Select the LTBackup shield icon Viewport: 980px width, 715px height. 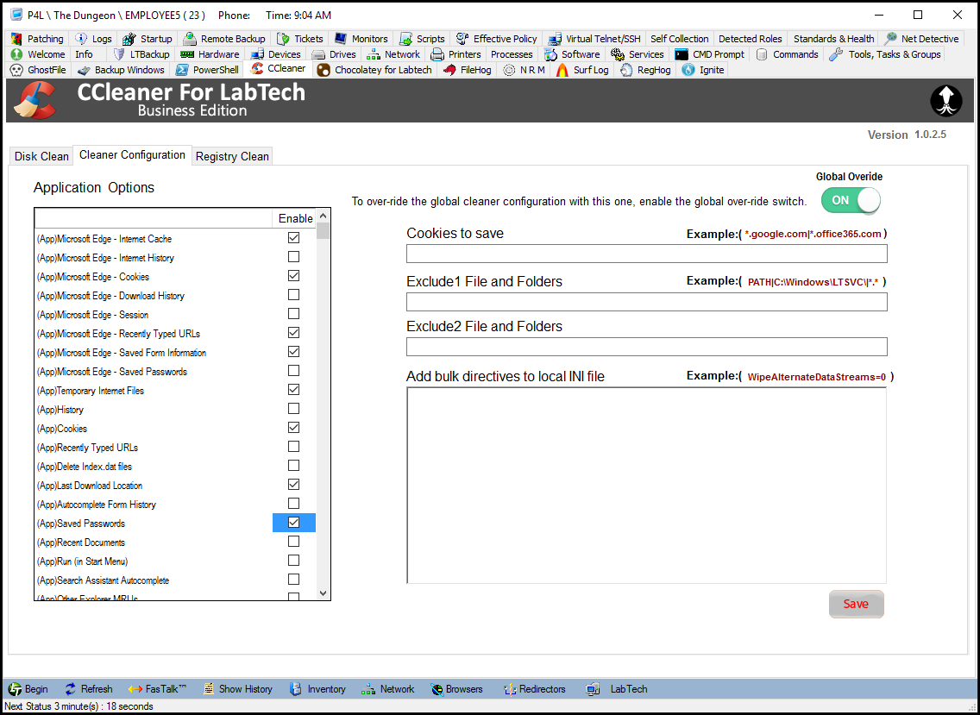(x=119, y=54)
